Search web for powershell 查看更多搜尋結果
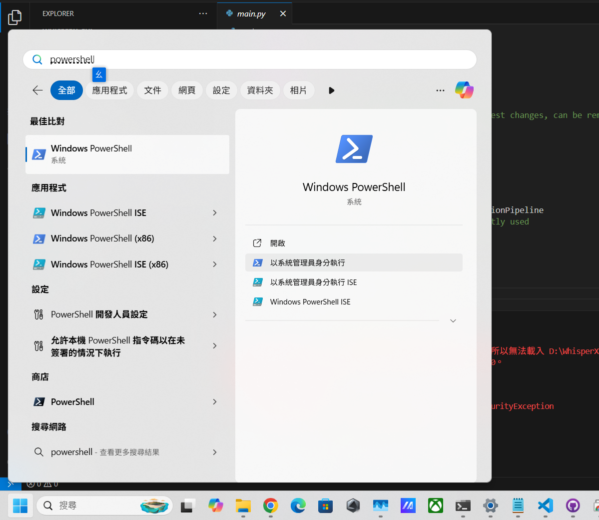Screen dimensions: 599x520 click(127, 452)
